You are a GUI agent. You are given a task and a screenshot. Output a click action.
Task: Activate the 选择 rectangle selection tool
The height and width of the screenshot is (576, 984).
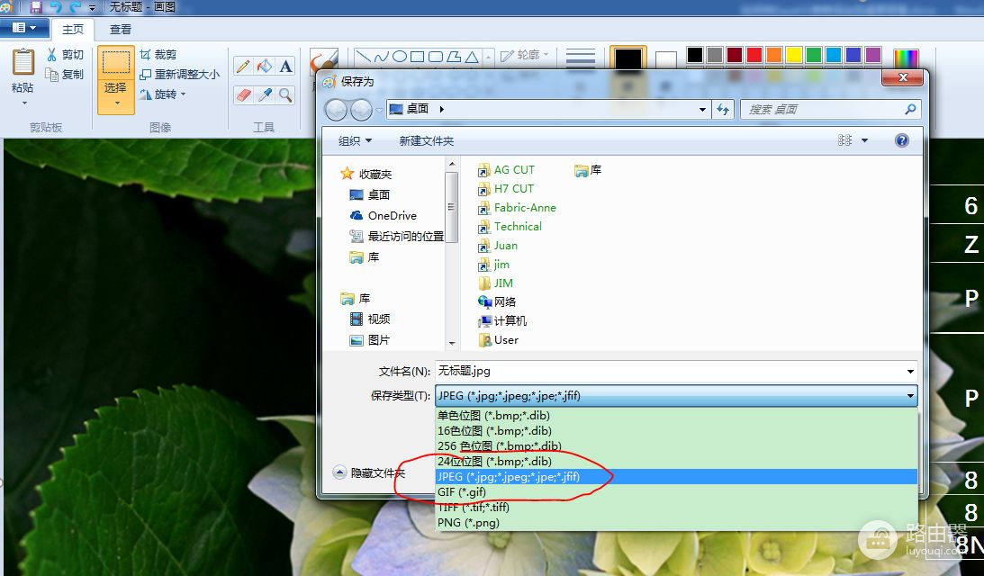(115, 62)
